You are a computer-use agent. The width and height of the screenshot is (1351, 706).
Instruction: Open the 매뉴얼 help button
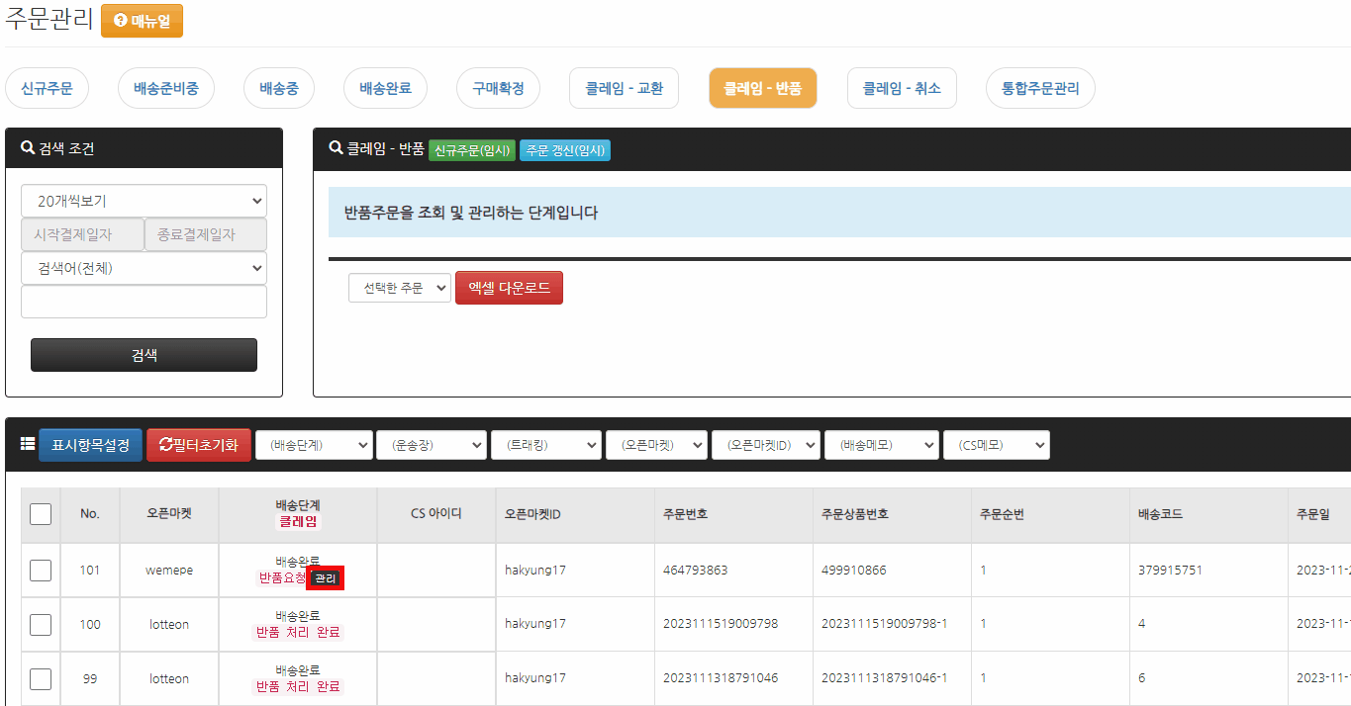coord(142,21)
